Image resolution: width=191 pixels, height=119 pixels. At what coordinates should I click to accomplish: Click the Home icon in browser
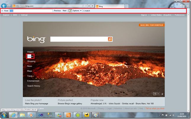click(180, 6)
